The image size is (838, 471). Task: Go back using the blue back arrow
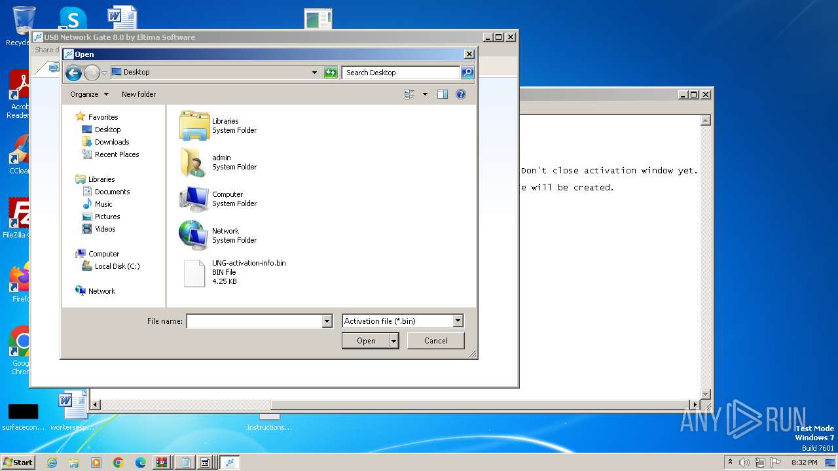(x=73, y=73)
